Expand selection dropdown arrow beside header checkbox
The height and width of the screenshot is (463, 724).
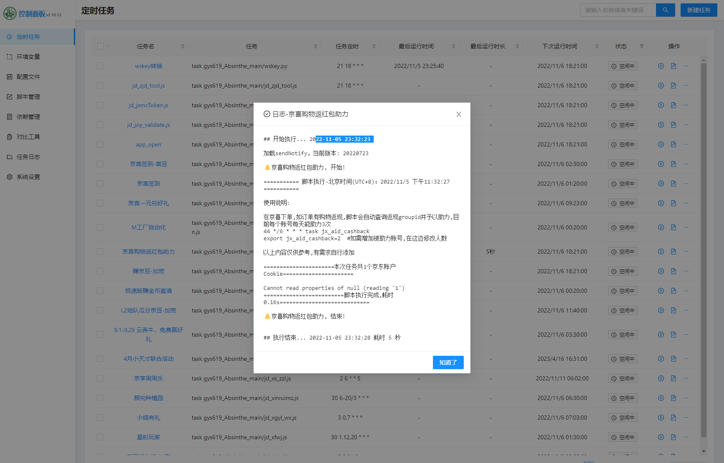pyautogui.click(x=108, y=46)
